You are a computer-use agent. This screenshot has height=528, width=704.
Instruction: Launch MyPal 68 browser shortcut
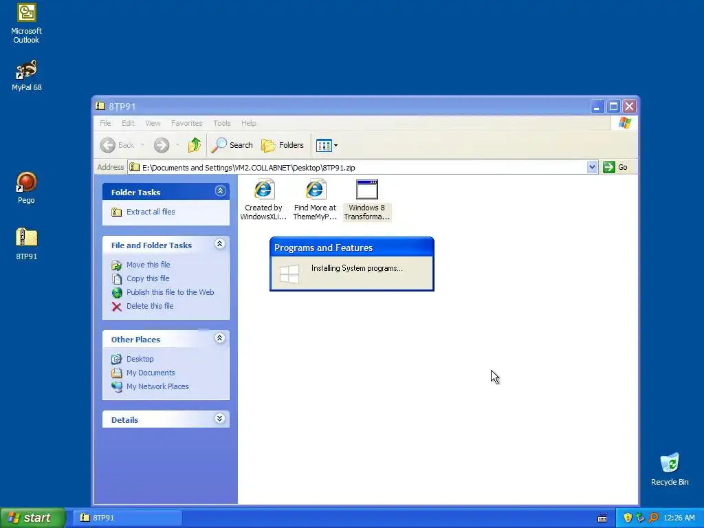click(x=26, y=76)
